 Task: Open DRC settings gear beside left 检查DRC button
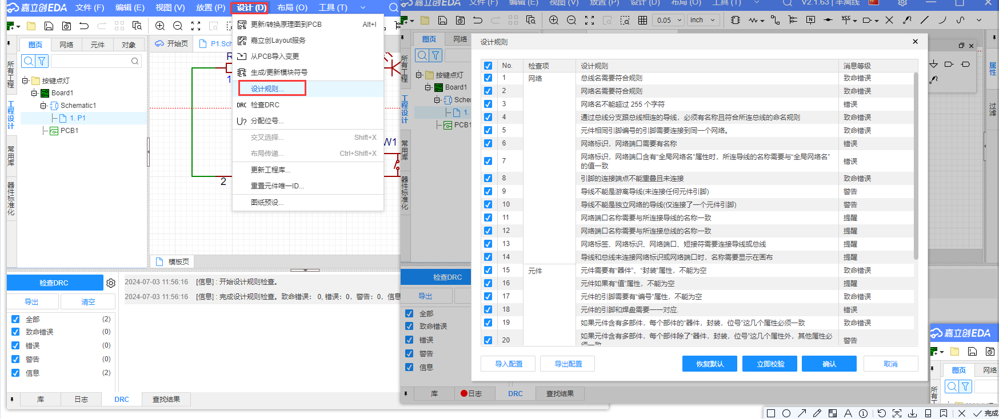111,283
